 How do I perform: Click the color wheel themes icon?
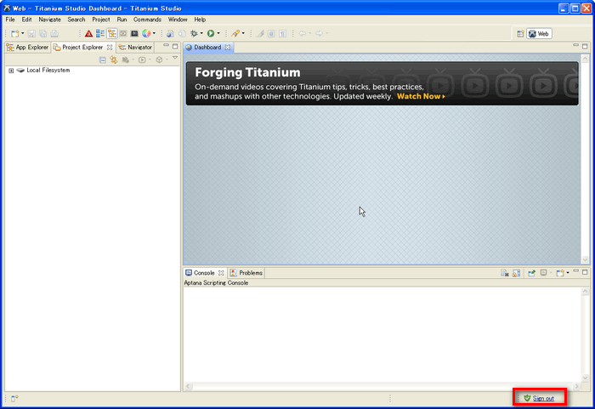click(x=146, y=33)
